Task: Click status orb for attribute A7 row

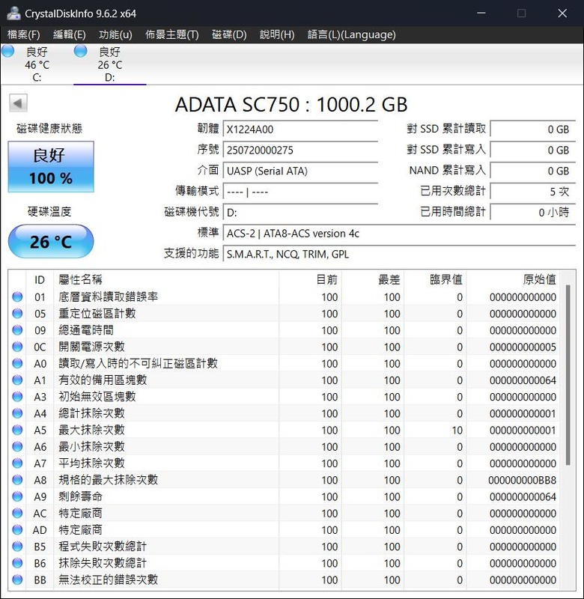Action: coord(17,463)
